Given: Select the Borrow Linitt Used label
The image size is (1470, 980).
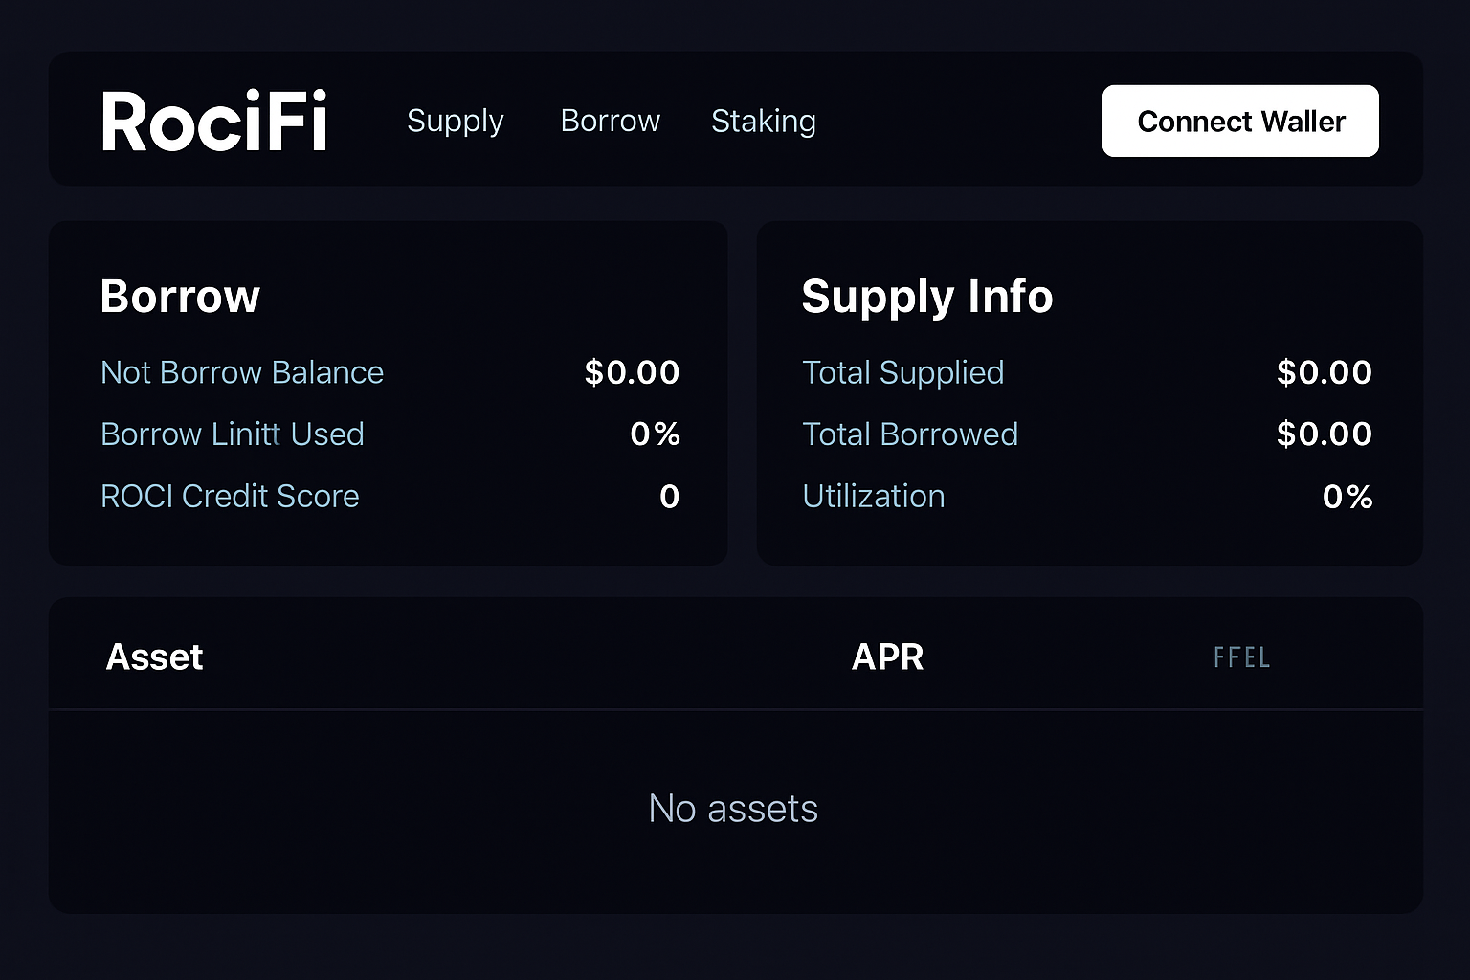Looking at the screenshot, I should (x=233, y=434).
